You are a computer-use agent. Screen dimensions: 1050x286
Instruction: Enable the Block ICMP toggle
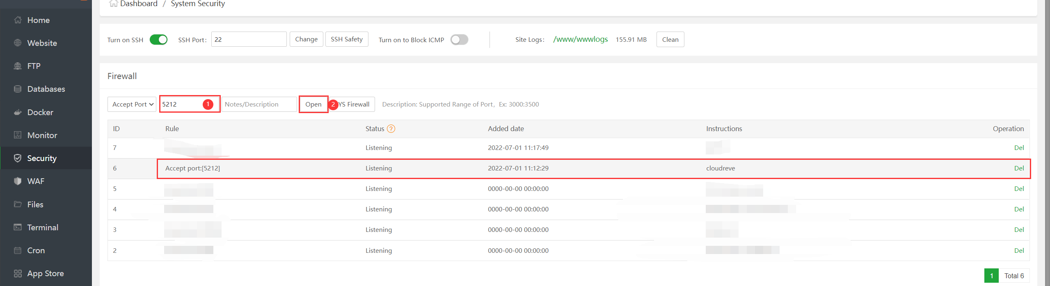click(x=459, y=40)
